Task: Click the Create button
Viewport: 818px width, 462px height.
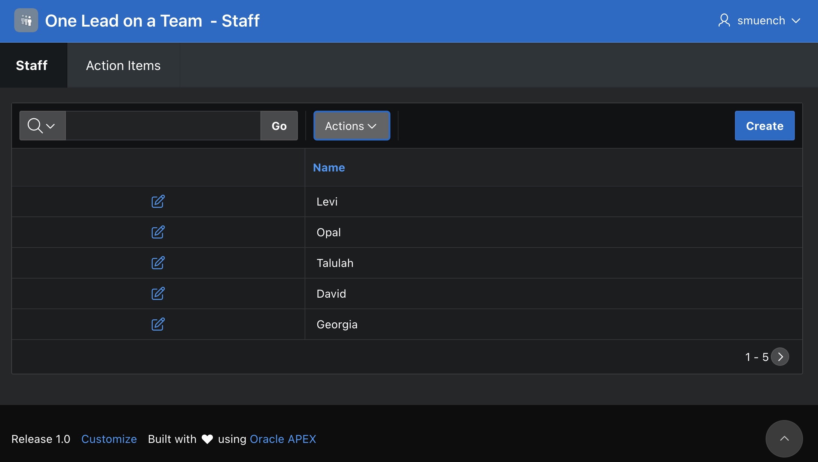Action: 764,126
